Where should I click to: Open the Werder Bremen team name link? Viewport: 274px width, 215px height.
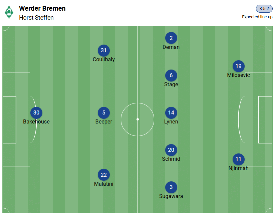(x=42, y=9)
